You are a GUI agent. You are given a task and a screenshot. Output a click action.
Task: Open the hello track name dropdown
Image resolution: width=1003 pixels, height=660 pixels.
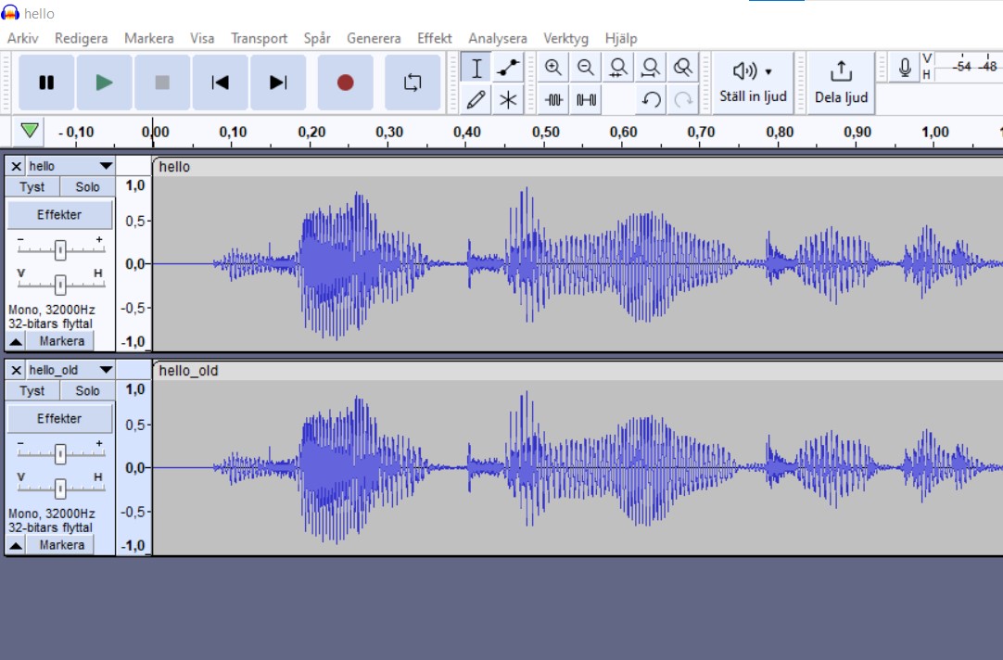tap(106, 166)
